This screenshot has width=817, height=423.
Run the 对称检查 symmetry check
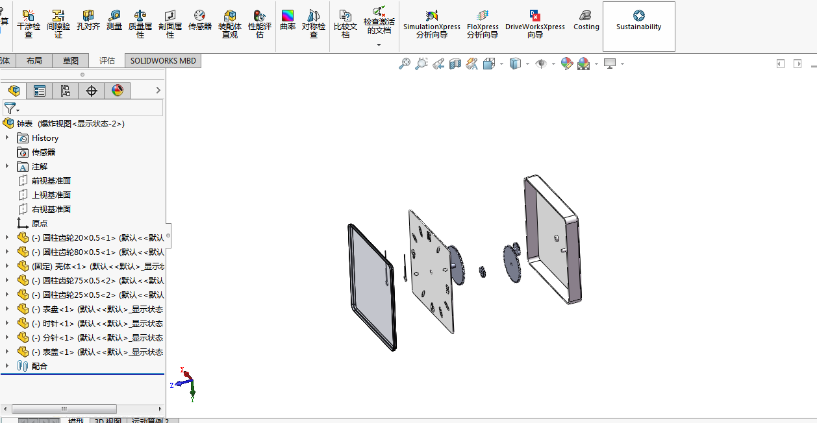point(314,24)
